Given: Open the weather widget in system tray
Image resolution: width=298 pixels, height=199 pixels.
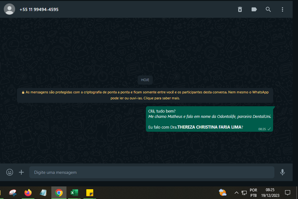Looking at the screenshot, I should [222, 192].
